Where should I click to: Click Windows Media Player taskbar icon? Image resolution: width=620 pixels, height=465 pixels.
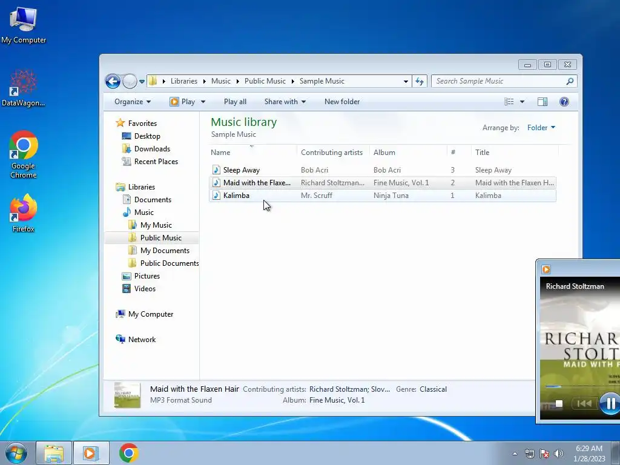91,453
